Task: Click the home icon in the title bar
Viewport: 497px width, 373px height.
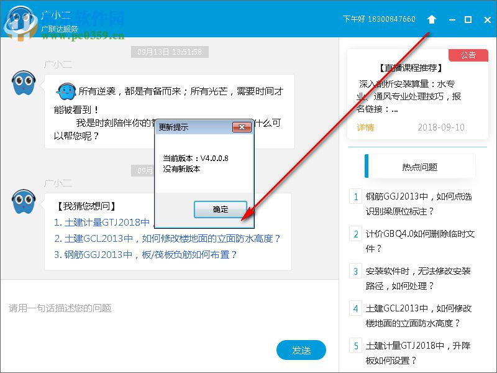Action: tap(432, 19)
